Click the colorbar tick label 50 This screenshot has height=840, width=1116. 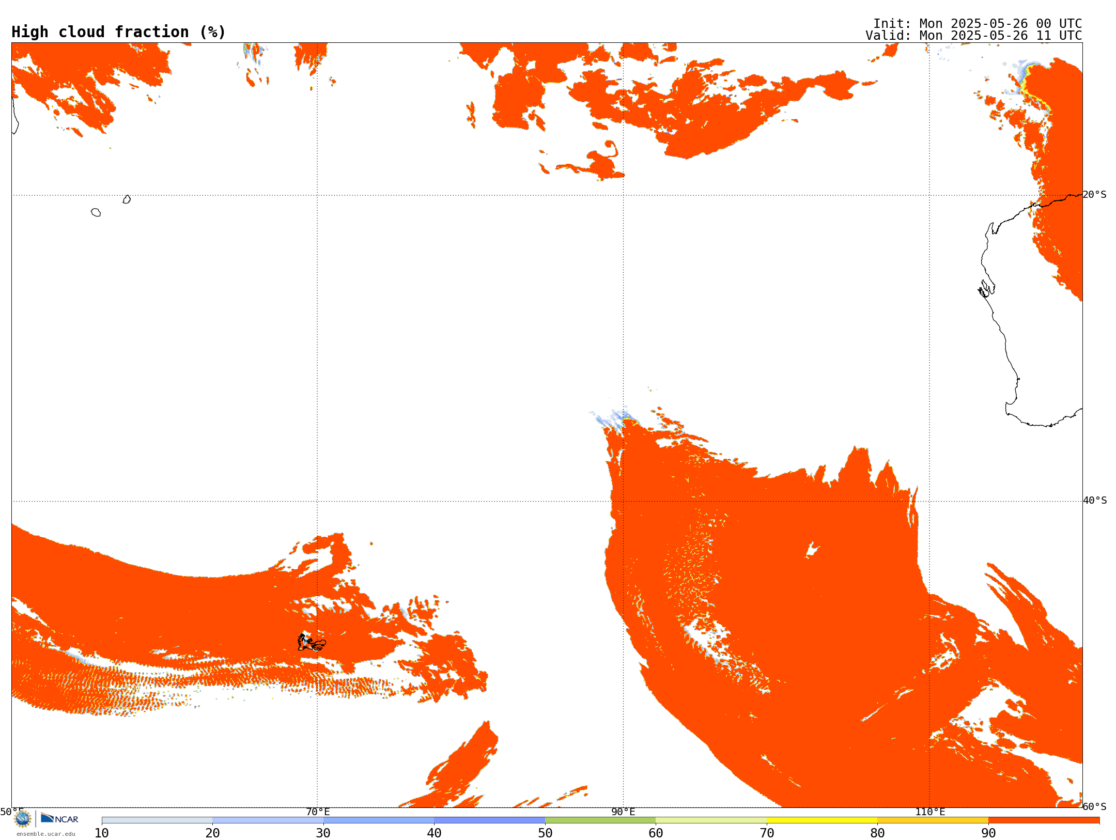pyautogui.click(x=545, y=833)
